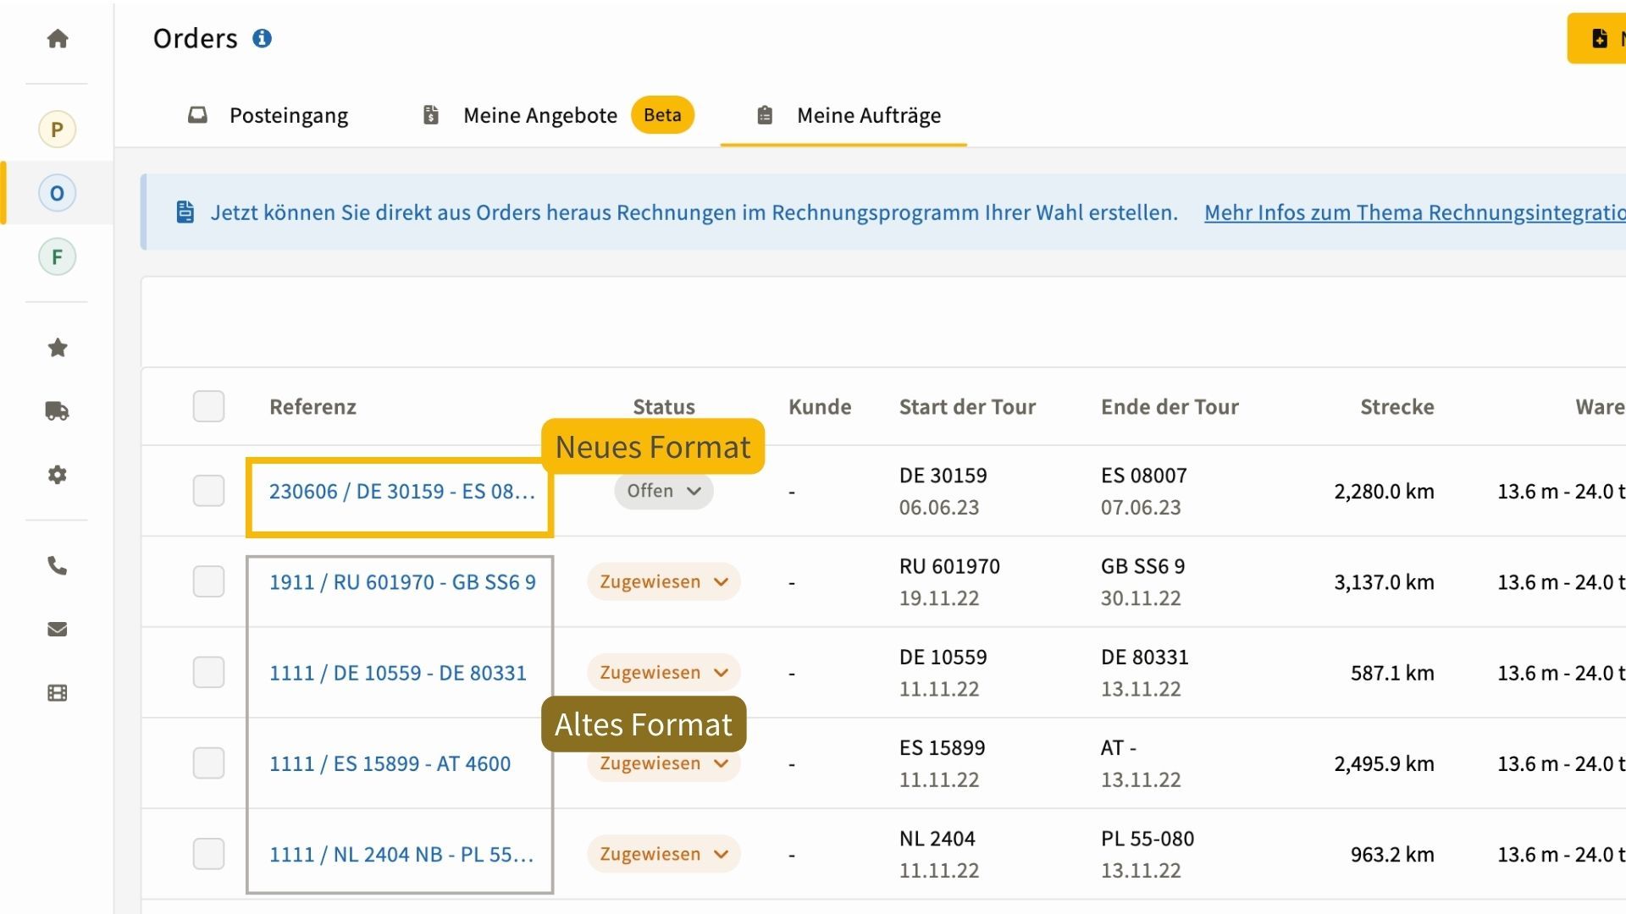Image resolution: width=1626 pixels, height=914 pixels.
Task: Expand Zugewiesen dropdown for RU 601970 order
Action: tap(664, 582)
